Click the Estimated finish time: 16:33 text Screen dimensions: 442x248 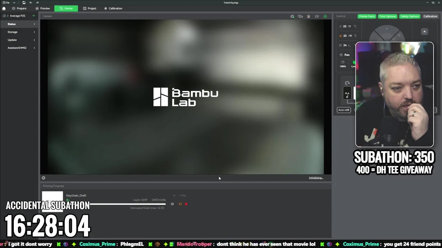(x=147, y=208)
